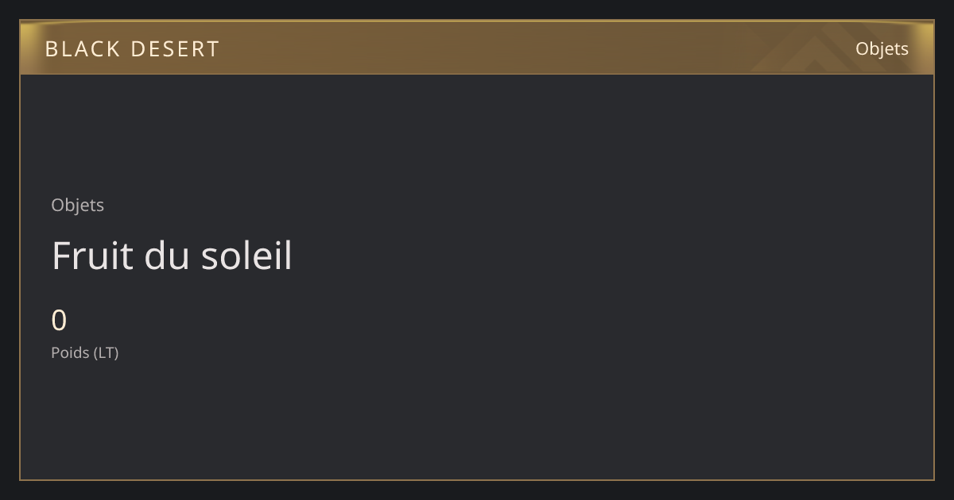Select the (LT) unit text
The image size is (954, 500).
[107, 352]
